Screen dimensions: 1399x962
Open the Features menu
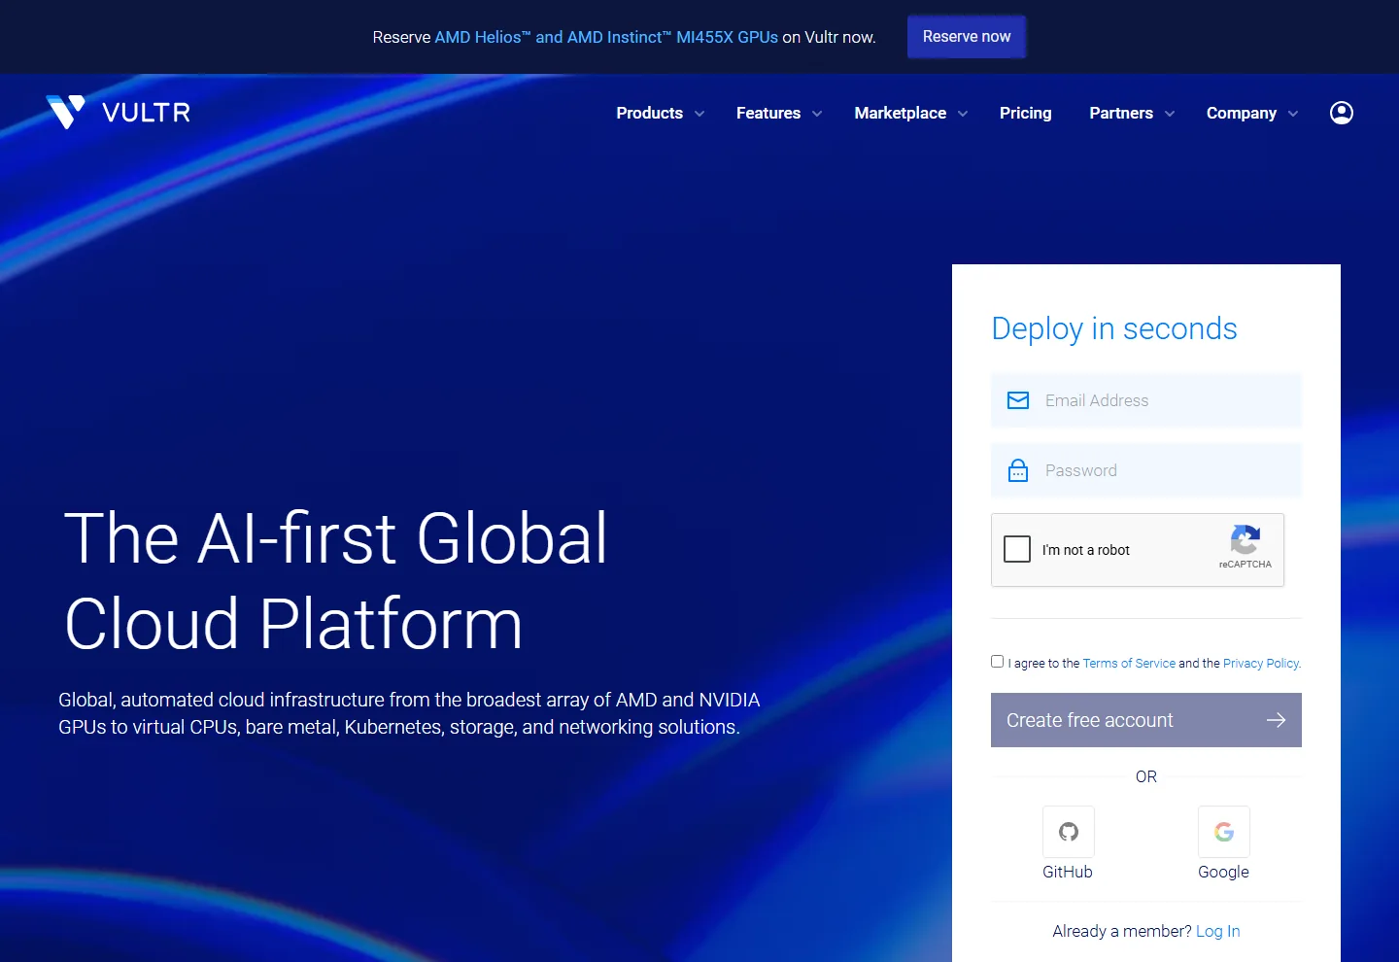[x=768, y=113]
